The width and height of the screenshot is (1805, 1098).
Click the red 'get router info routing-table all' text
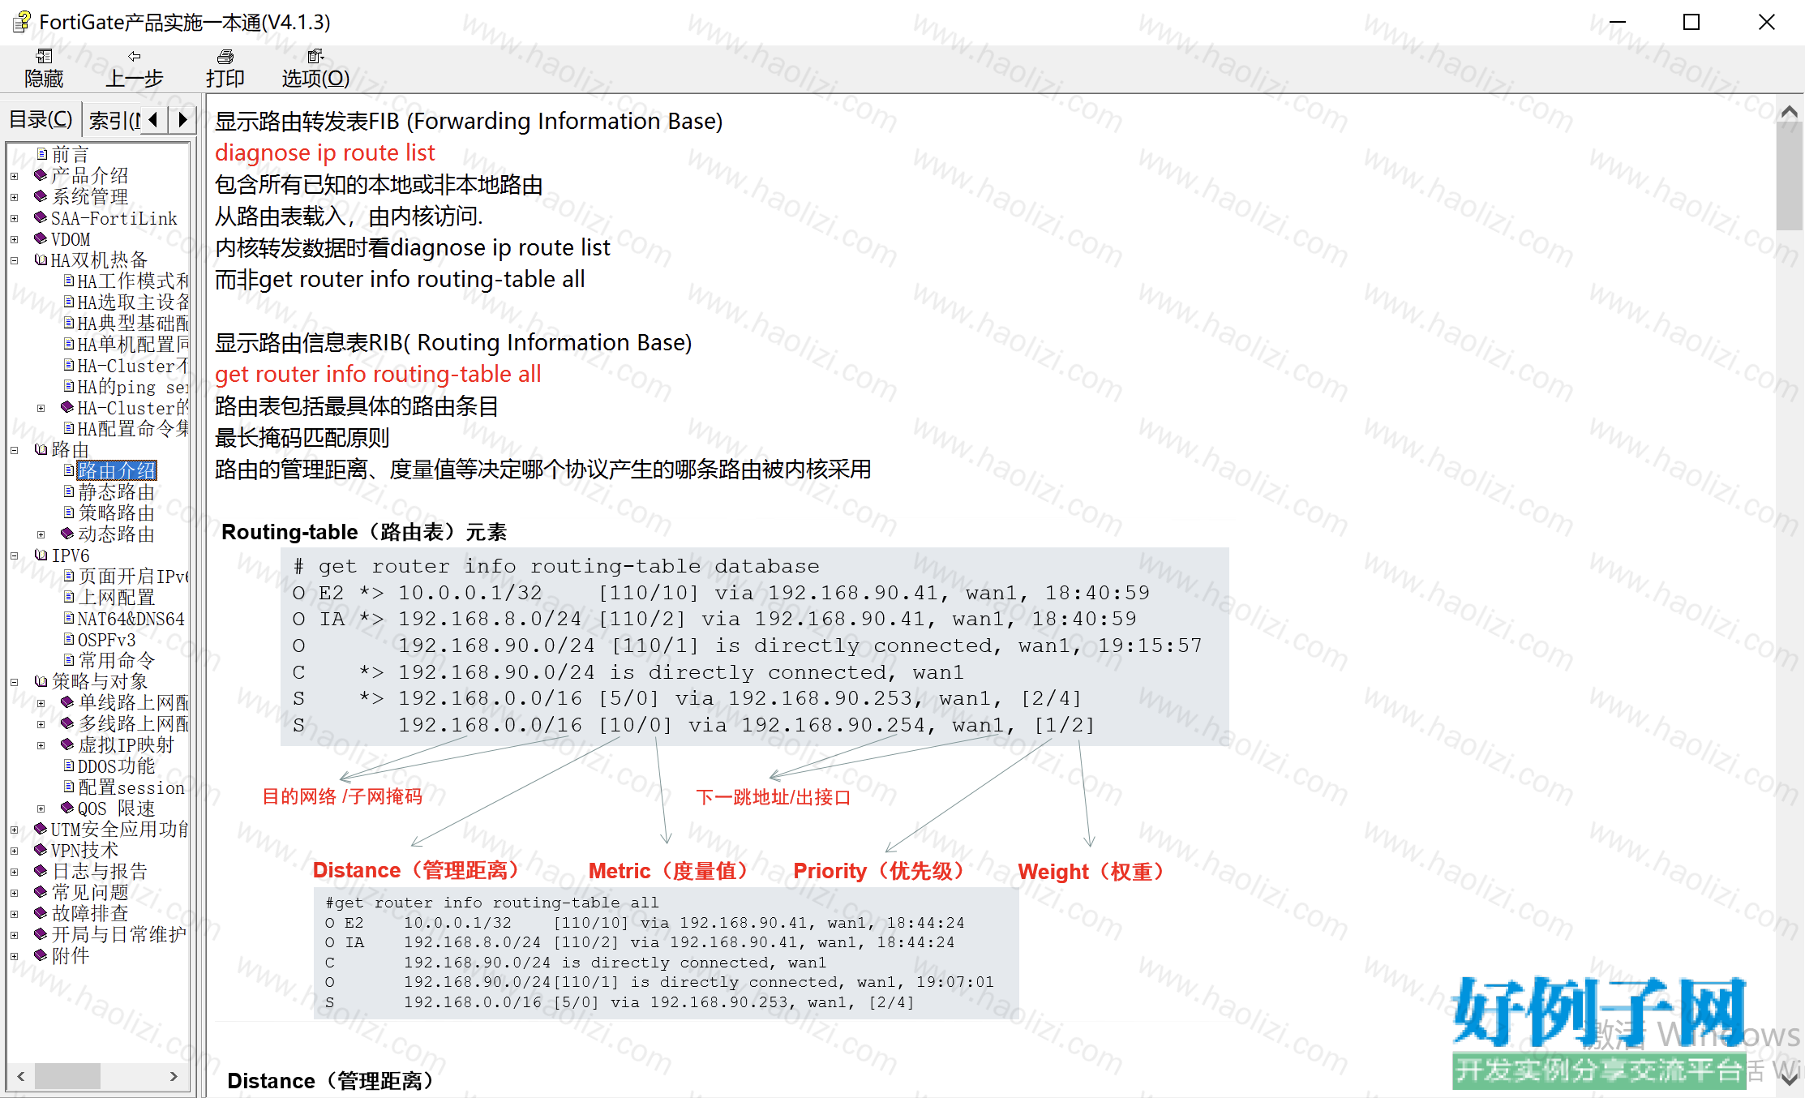378,374
